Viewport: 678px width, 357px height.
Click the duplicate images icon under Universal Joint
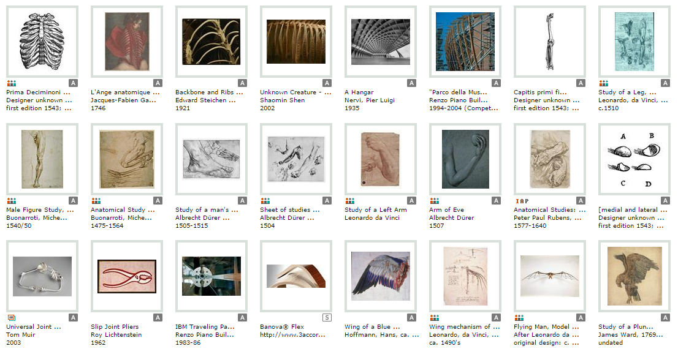12,318
